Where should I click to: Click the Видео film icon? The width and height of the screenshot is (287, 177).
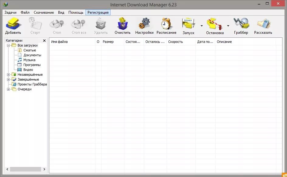coord(19,70)
